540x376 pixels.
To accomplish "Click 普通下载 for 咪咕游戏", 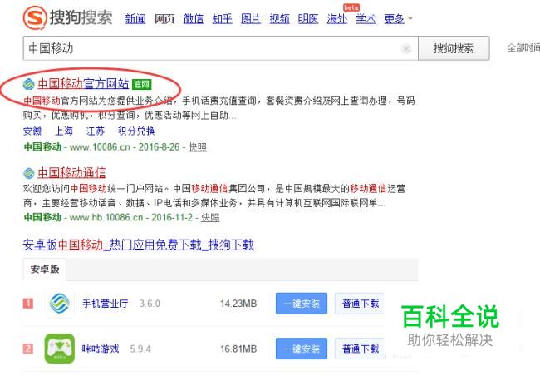I will pyautogui.click(x=360, y=349).
